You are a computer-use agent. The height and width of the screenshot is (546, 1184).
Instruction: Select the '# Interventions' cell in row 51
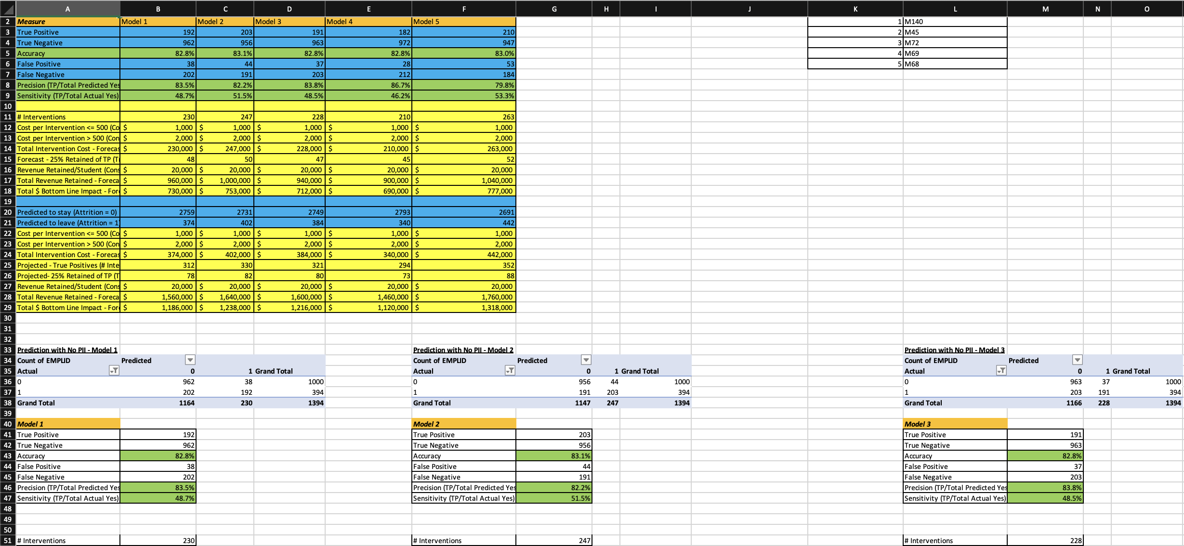67,540
